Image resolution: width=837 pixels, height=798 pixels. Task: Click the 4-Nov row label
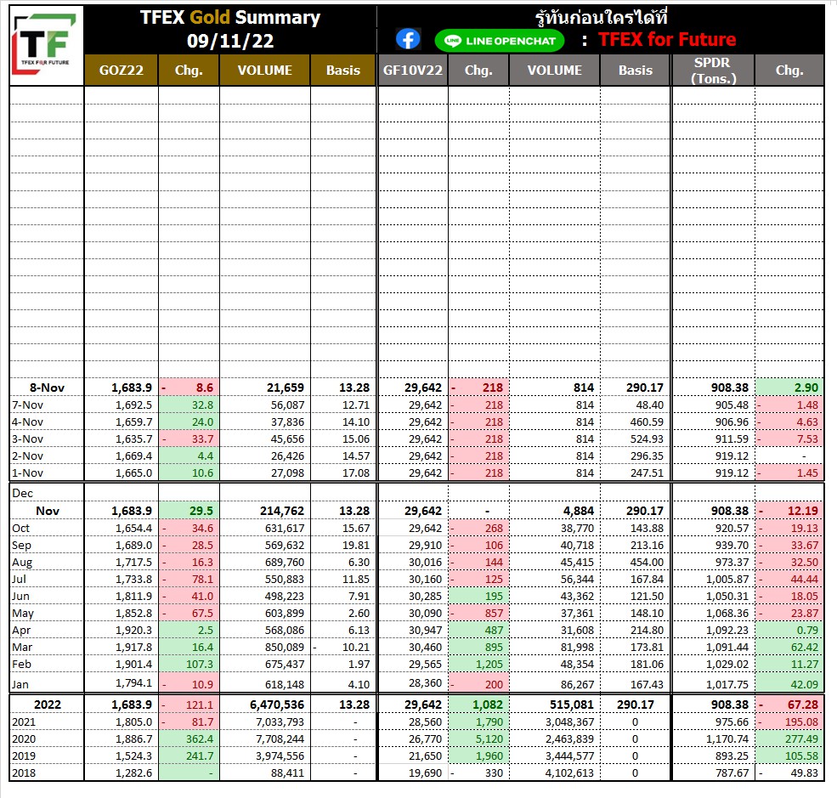(28, 422)
